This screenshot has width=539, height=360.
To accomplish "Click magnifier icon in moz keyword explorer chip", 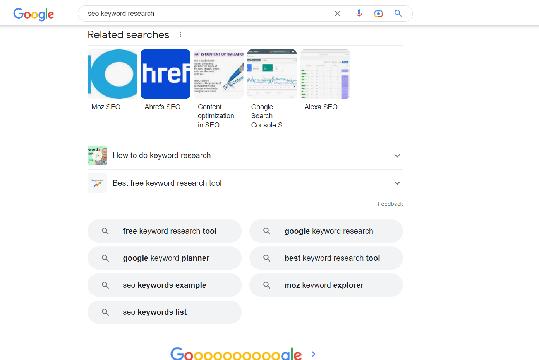I will click(x=267, y=285).
